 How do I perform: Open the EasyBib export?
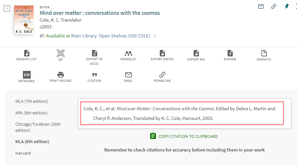click(230, 53)
